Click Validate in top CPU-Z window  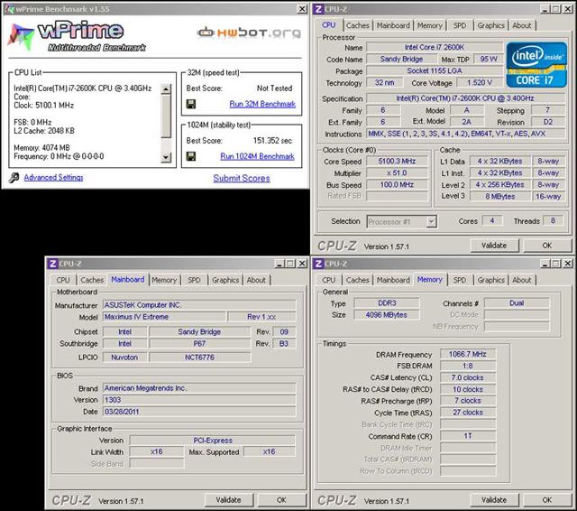(x=494, y=246)
